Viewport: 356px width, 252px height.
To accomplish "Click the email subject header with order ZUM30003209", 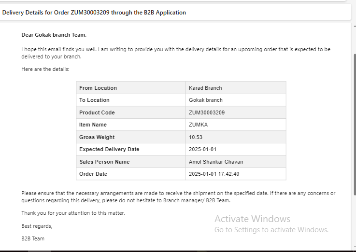I will click(x=94, y=13).
